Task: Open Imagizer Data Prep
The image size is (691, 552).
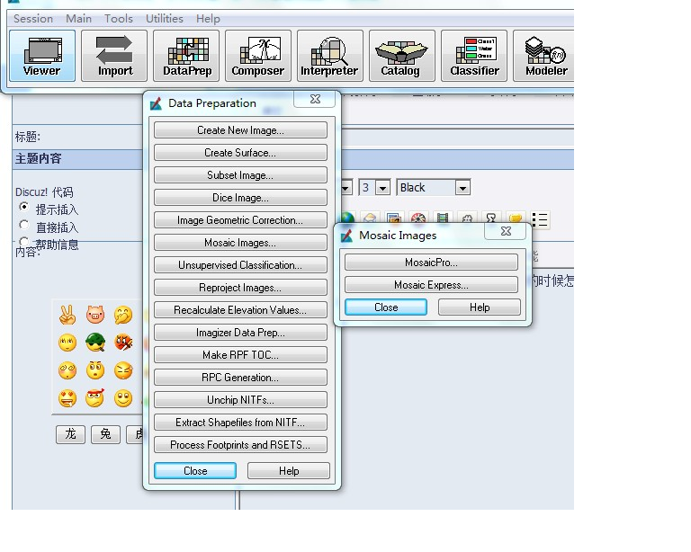Action: [x=240, y=333]
